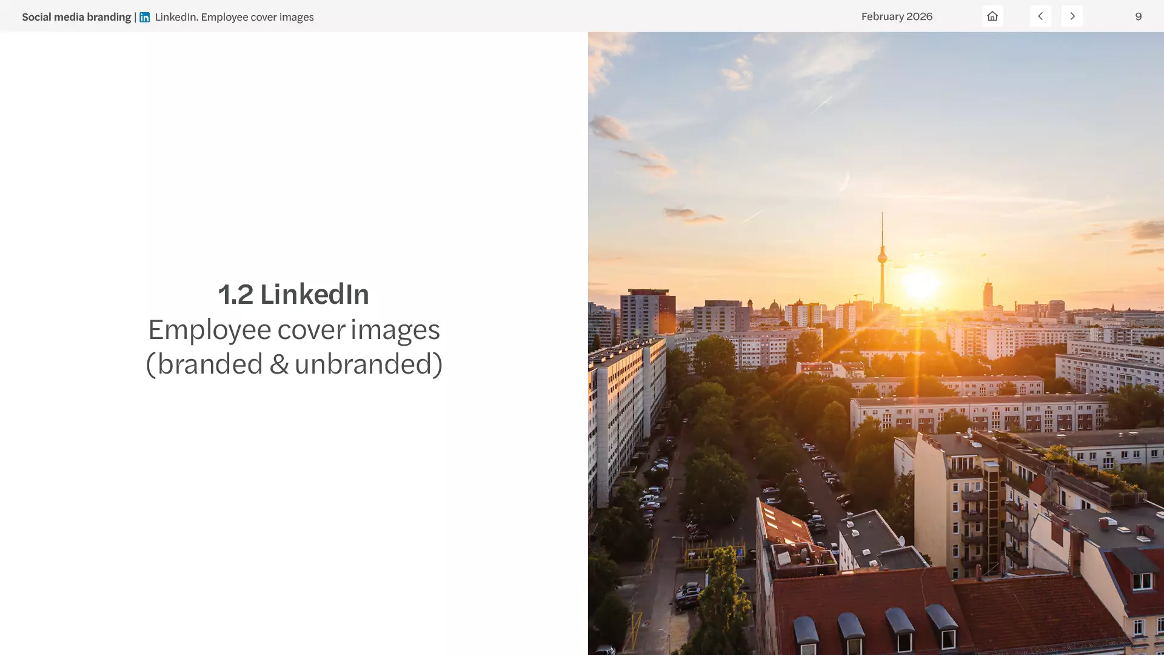Click the next page chevron arrow
Viewport: 1164px width, 655px height.
[1072, 16]
